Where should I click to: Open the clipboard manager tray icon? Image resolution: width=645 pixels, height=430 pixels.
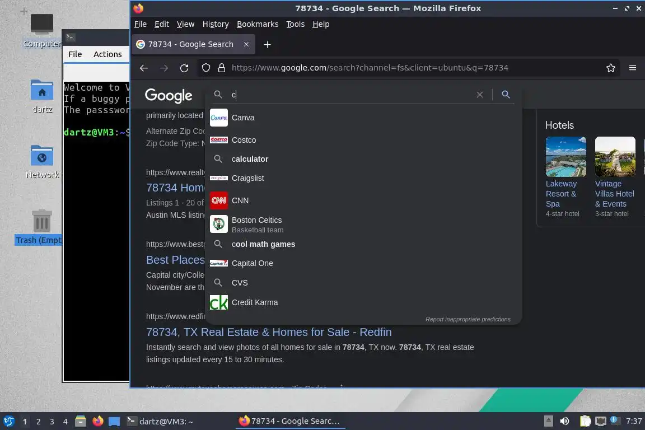point(585,422)
